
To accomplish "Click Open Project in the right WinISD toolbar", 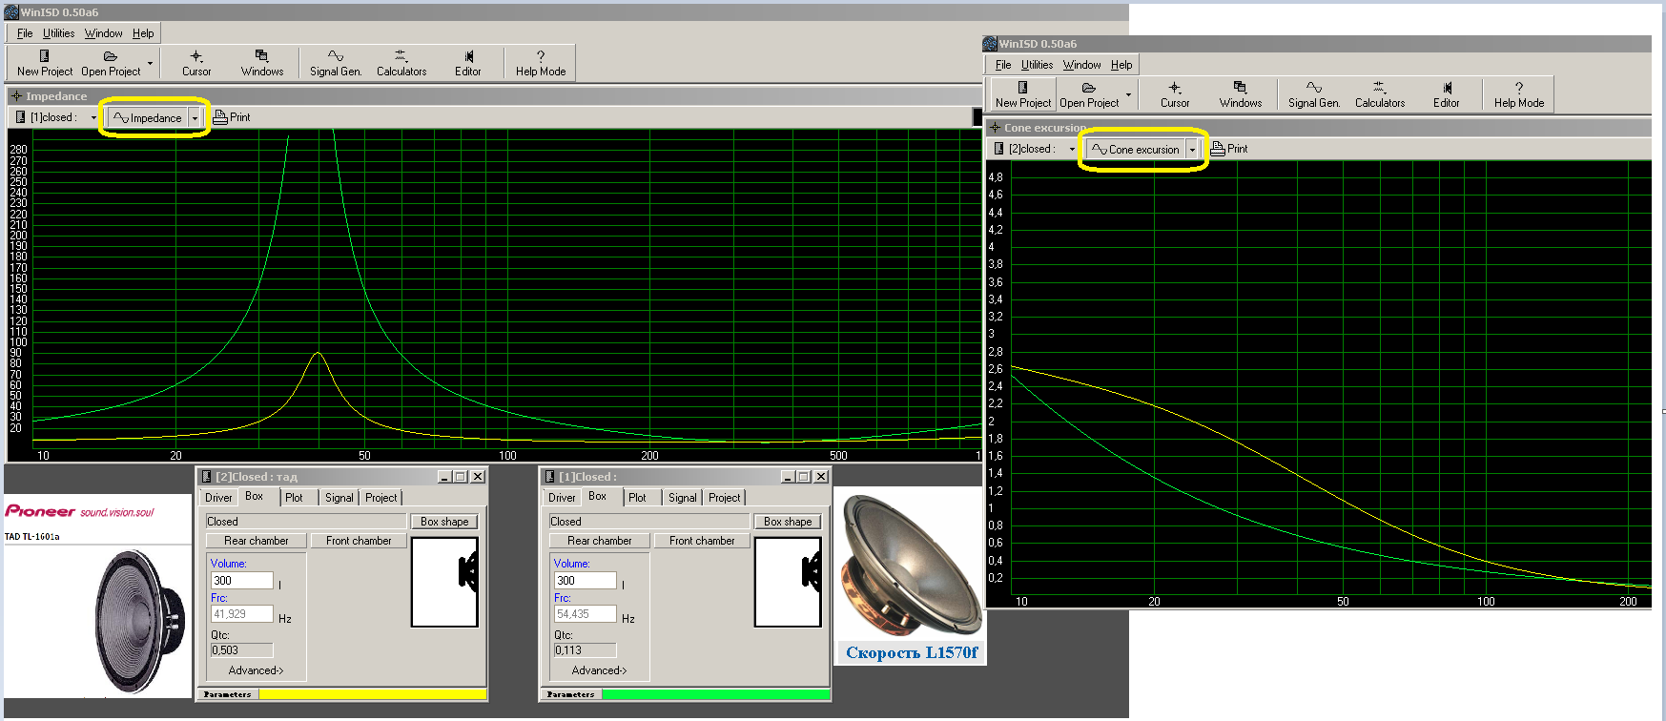I will 1089,94.
